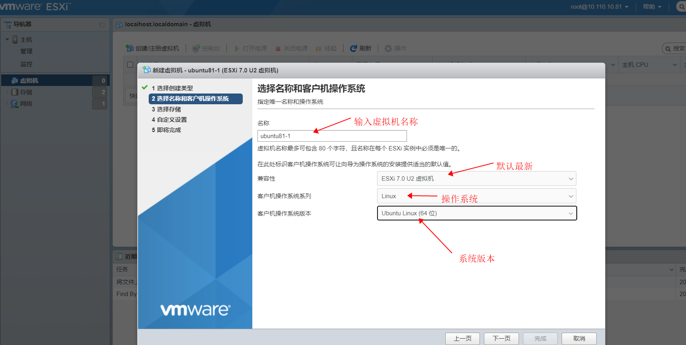Select step 2 选择名称和客户机操作系统
The image size is (686, 345).
[196, 99]
